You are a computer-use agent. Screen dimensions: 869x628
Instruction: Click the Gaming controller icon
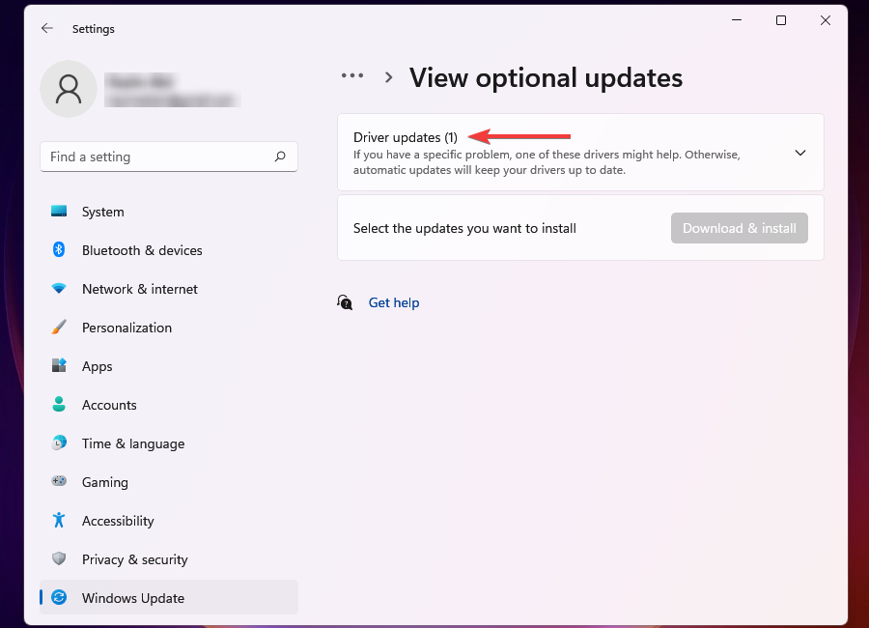59,482
